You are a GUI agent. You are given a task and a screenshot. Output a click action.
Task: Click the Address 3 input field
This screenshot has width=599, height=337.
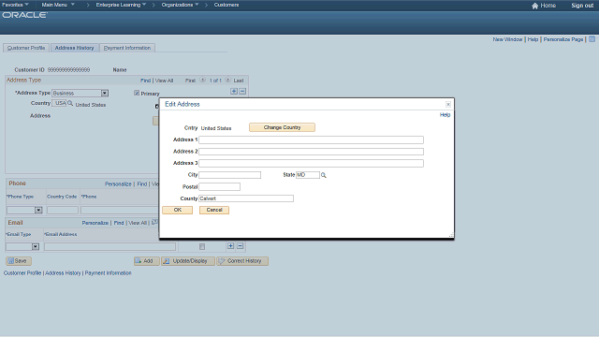311,164
